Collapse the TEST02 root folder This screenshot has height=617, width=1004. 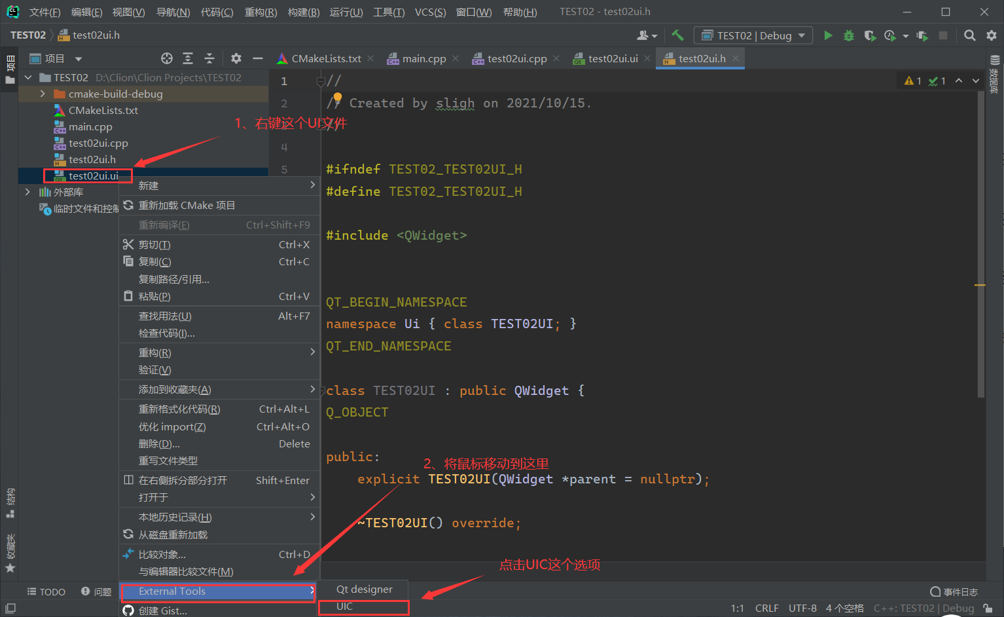[28, 77]
